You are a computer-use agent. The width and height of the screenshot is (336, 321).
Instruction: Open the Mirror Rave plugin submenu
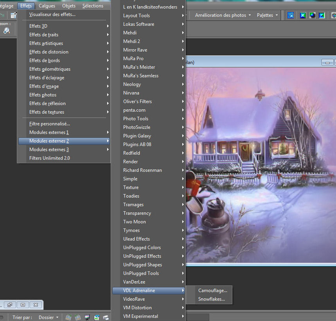(x=149, y=50)
